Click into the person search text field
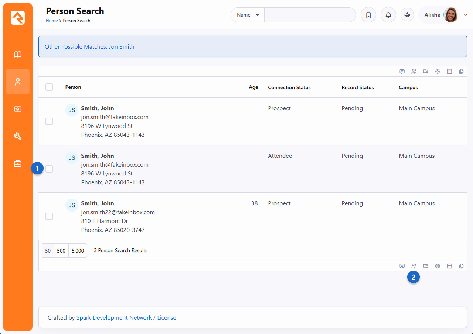This screenshot has width=473, height=334. (x=310, y=15)
